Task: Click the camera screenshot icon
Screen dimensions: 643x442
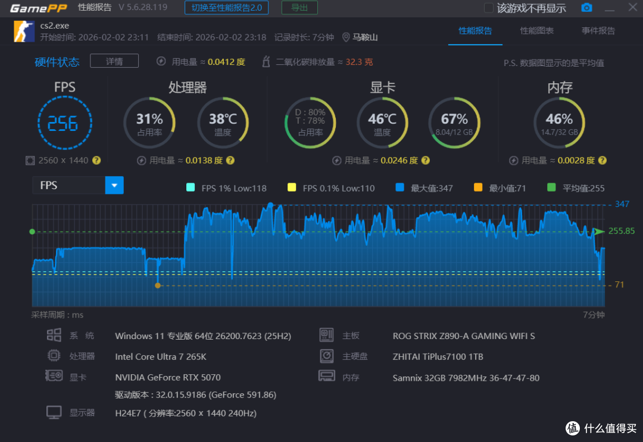Action: pyautogui.click(x=586, y=7)
